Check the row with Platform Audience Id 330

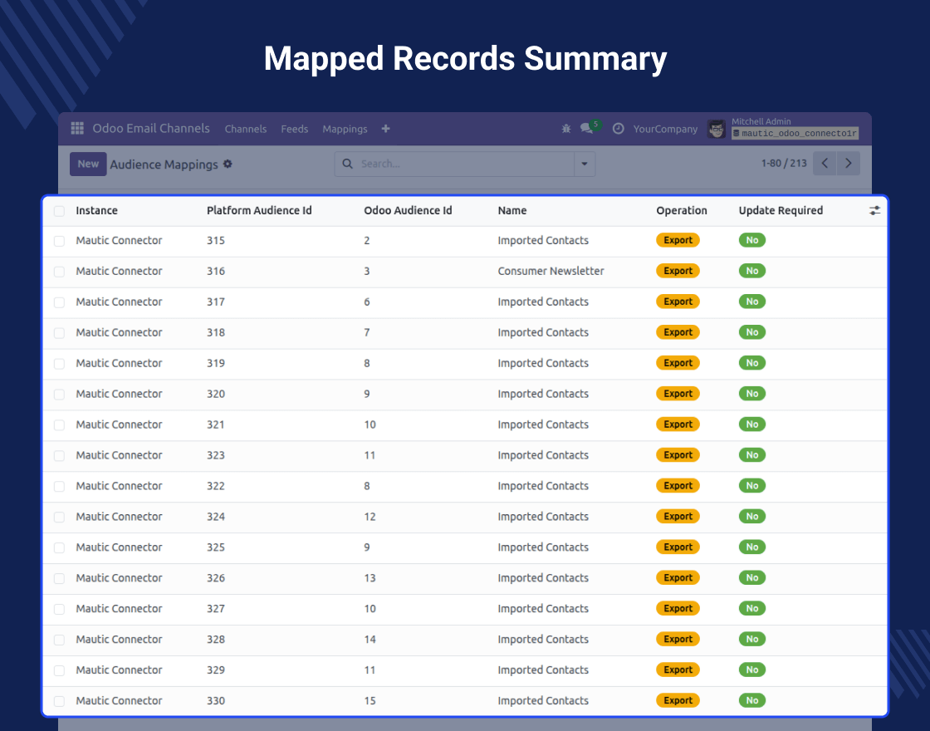point(59,701)
